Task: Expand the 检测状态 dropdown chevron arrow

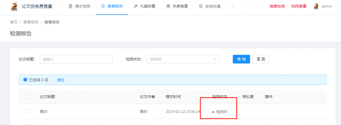Action: pos(215,59)
